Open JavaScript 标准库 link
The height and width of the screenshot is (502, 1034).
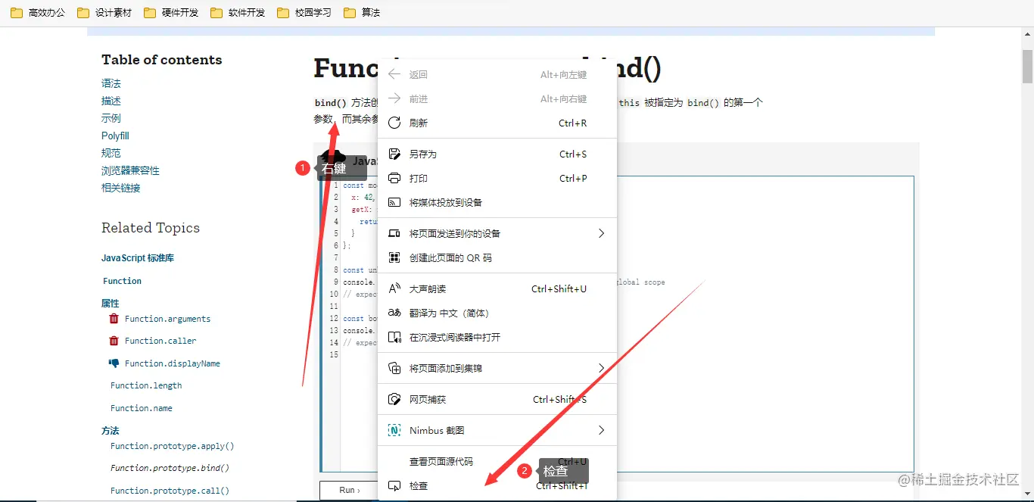138,258
